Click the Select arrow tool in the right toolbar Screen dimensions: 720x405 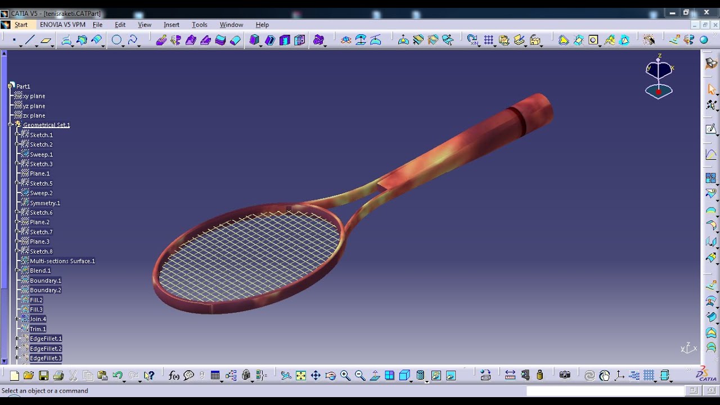click(x=712, y=89)
